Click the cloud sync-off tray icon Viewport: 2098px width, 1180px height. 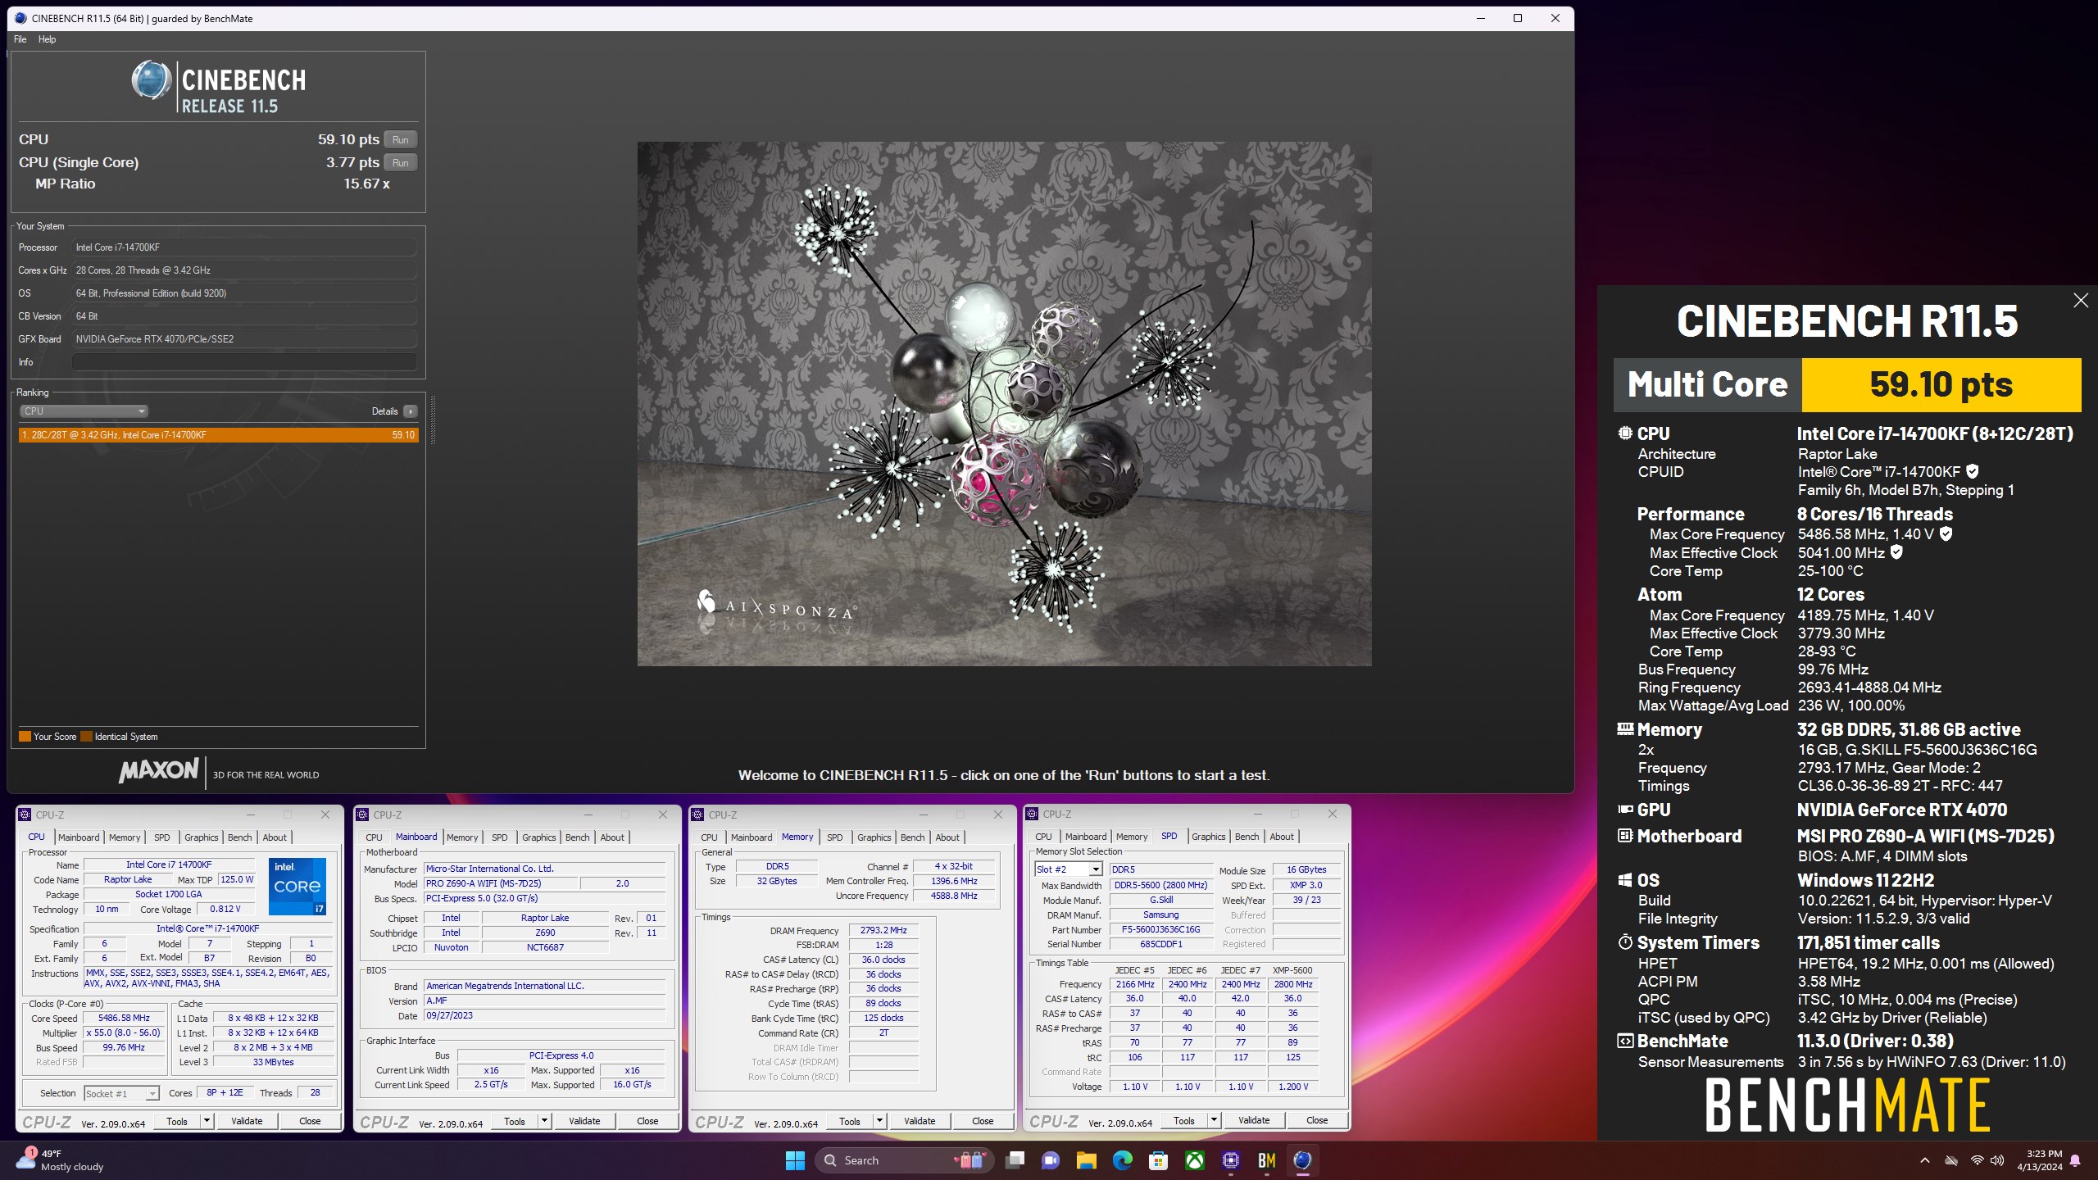(1951, 1160)
